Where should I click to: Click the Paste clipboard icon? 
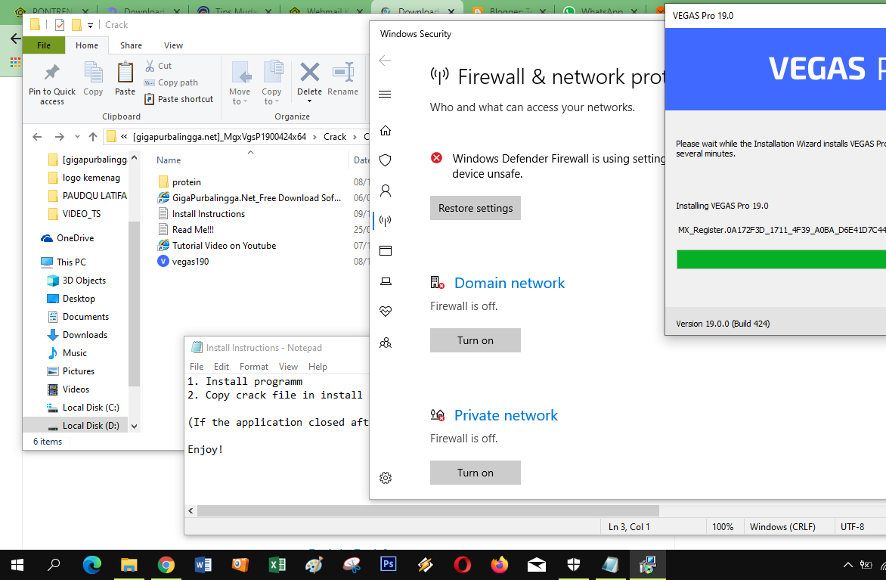click(x=125, y=73)
